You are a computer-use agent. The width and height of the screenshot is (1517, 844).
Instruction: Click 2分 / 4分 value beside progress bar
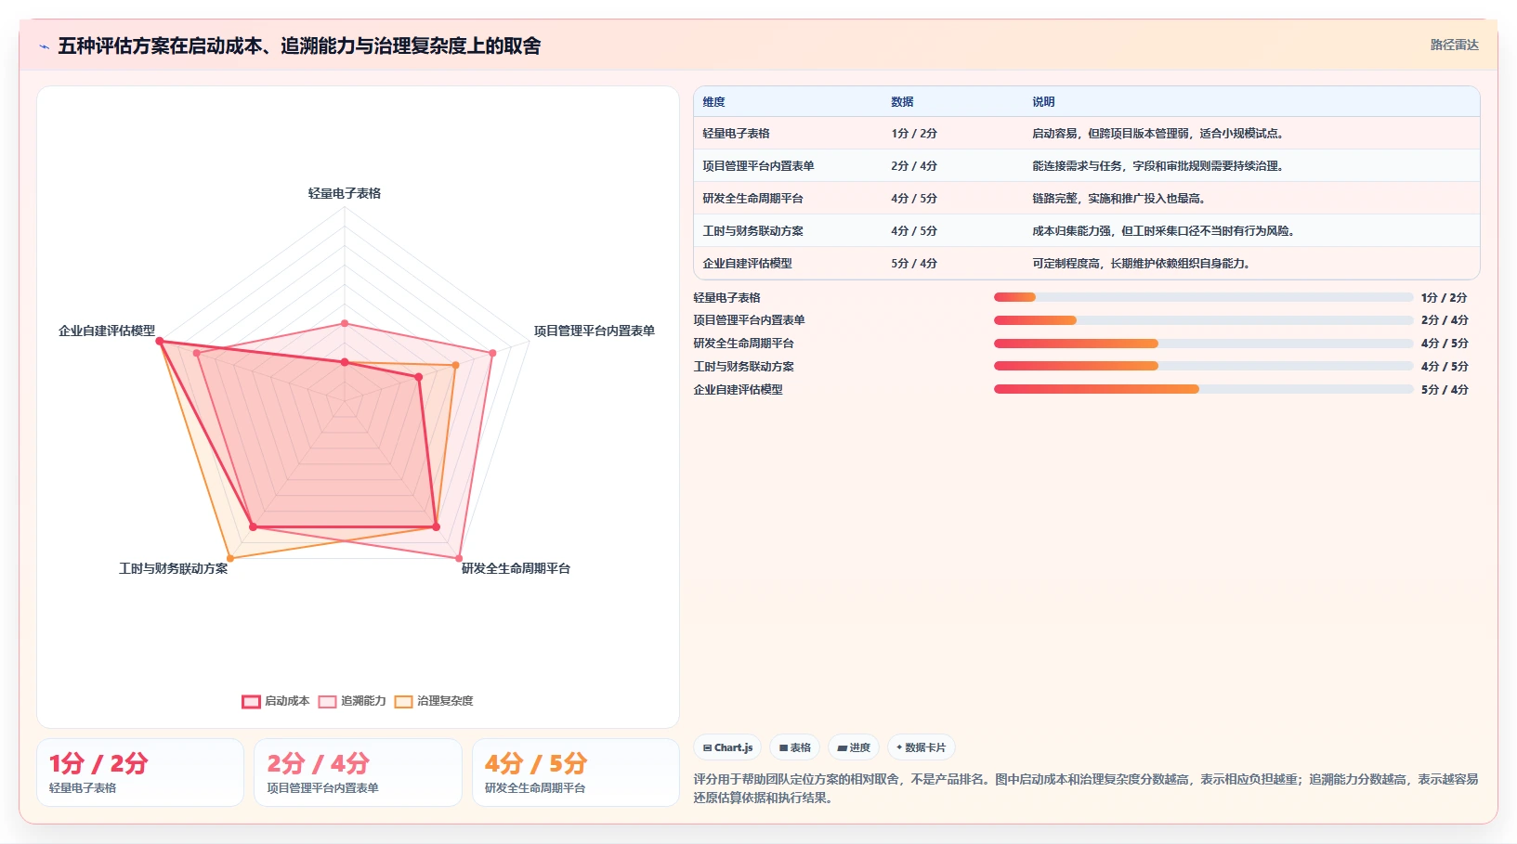click(1444, 320)
